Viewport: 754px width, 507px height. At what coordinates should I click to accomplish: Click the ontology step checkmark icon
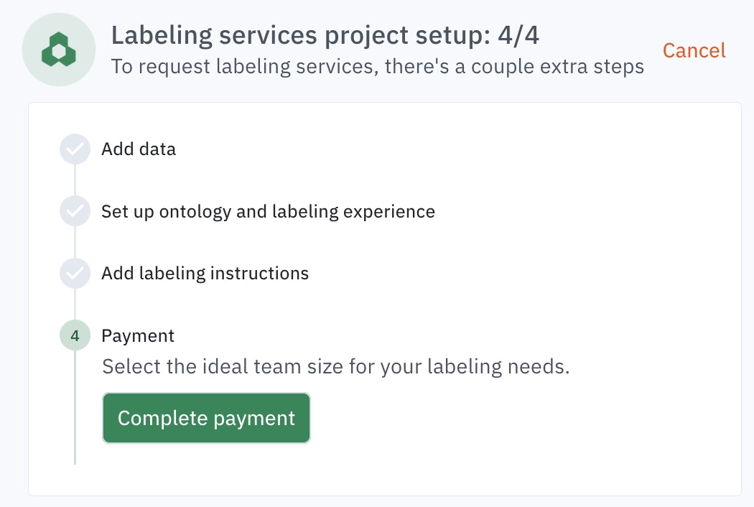point(75,211)
